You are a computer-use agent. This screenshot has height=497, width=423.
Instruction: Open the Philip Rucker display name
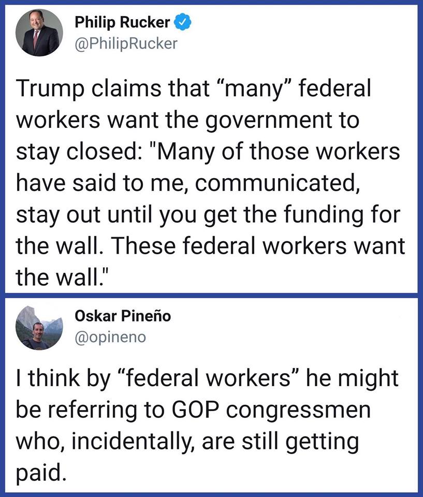122,22
